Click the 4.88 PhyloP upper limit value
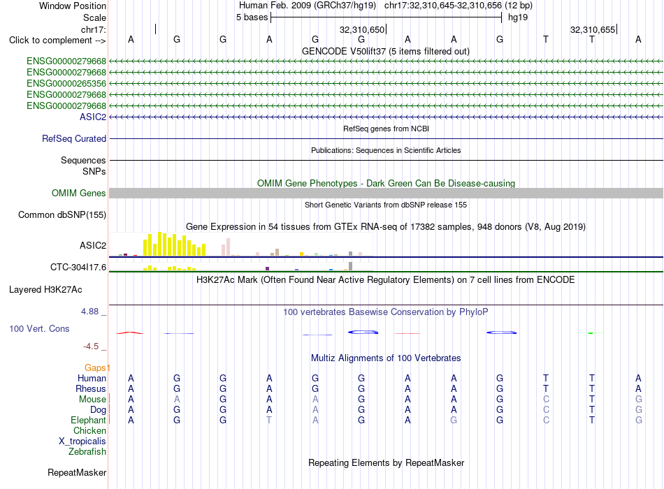Image resolution: width=664 pixels, height=489 pixels. coord(89,312)
